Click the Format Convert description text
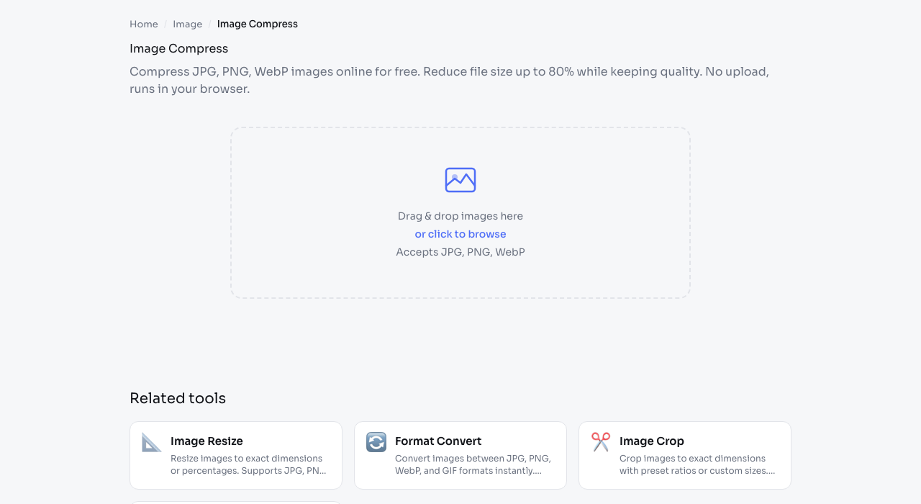Image resolution: width=921 pixels, height=504 pixels. [x=473, y=464]
